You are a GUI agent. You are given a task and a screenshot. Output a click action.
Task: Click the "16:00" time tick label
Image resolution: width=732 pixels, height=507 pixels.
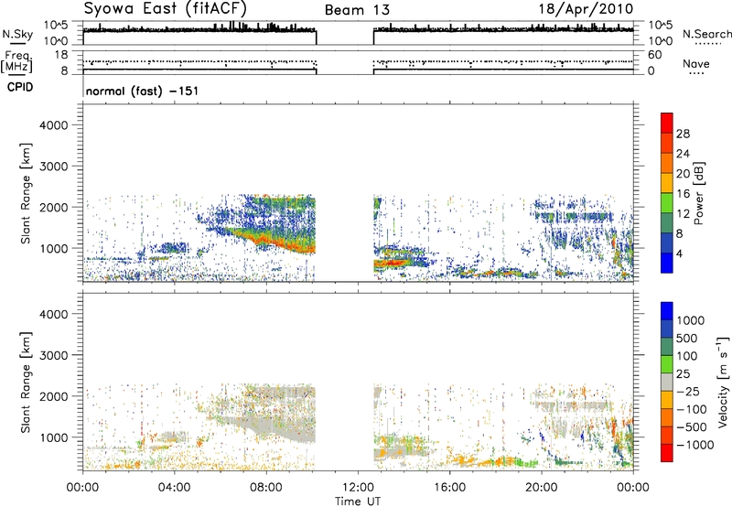[449, 488]
